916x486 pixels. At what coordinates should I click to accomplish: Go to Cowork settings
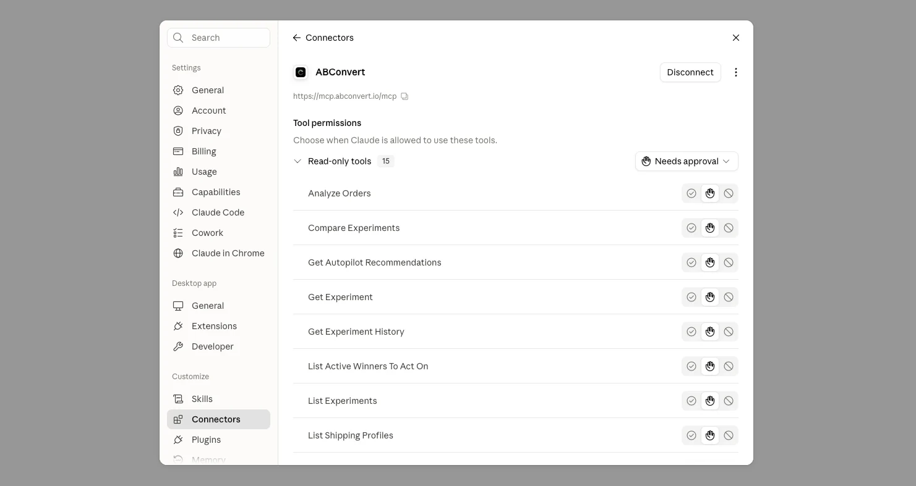218,233
